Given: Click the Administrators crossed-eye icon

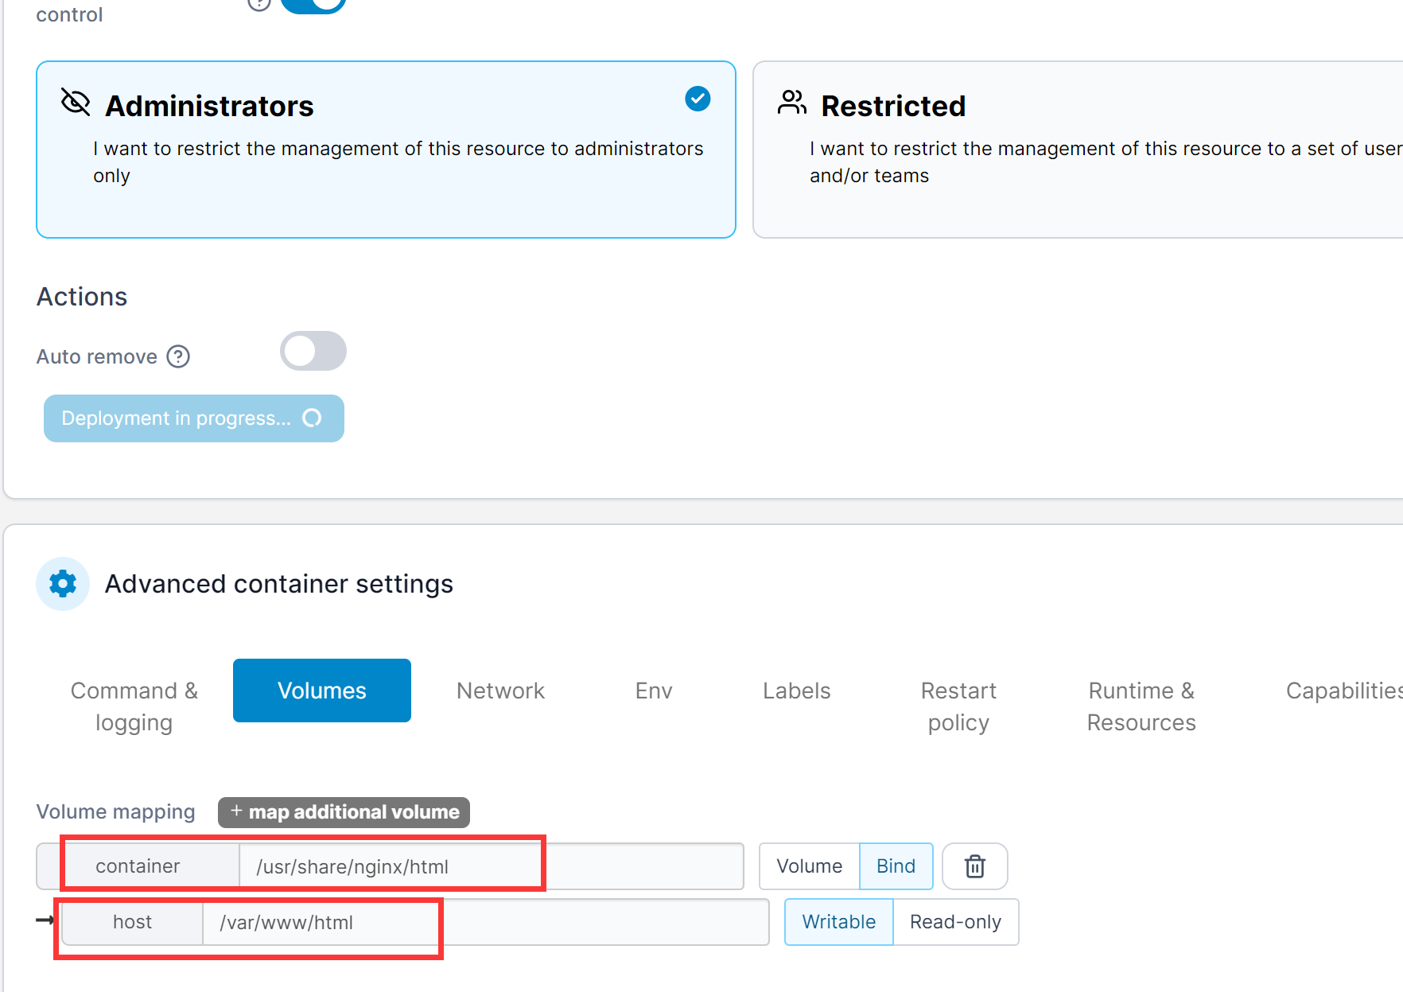Looking at the screenshot, I should 76,103.
